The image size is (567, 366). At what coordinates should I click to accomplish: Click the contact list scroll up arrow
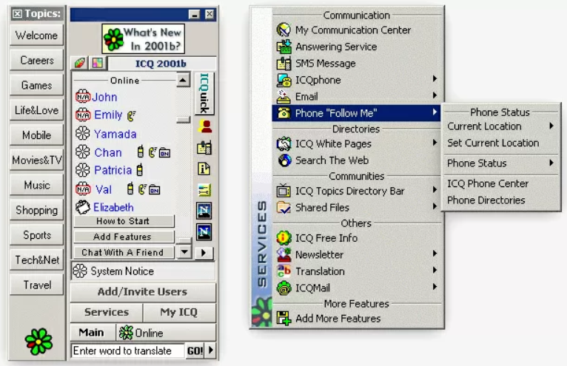point(183,80)
